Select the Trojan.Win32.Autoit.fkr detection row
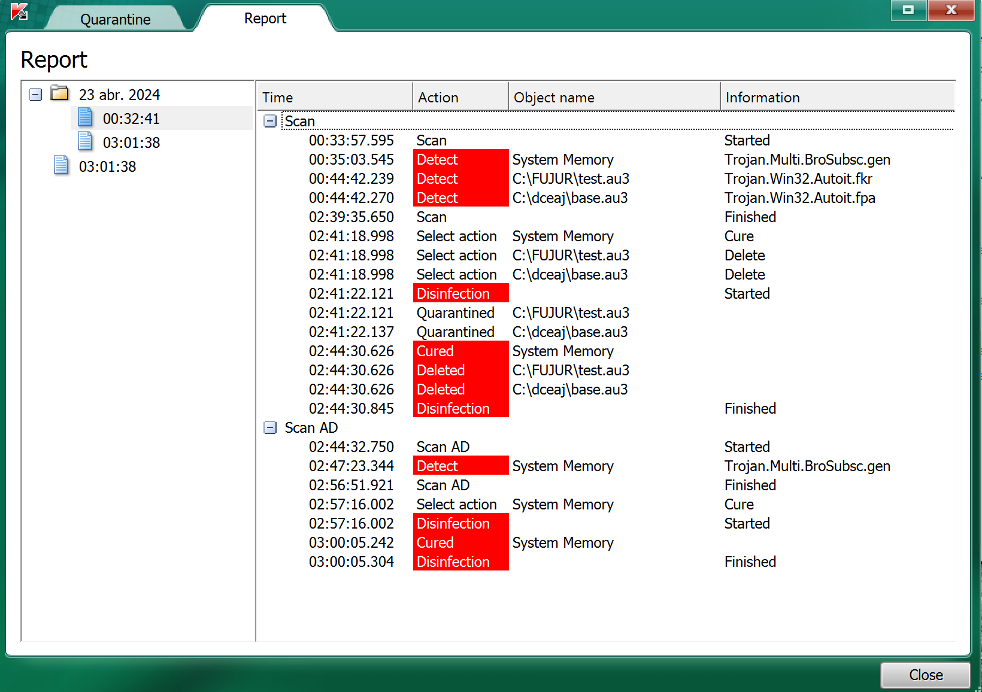The width and height of the screenshot is (982, 692). click(606, 178)
